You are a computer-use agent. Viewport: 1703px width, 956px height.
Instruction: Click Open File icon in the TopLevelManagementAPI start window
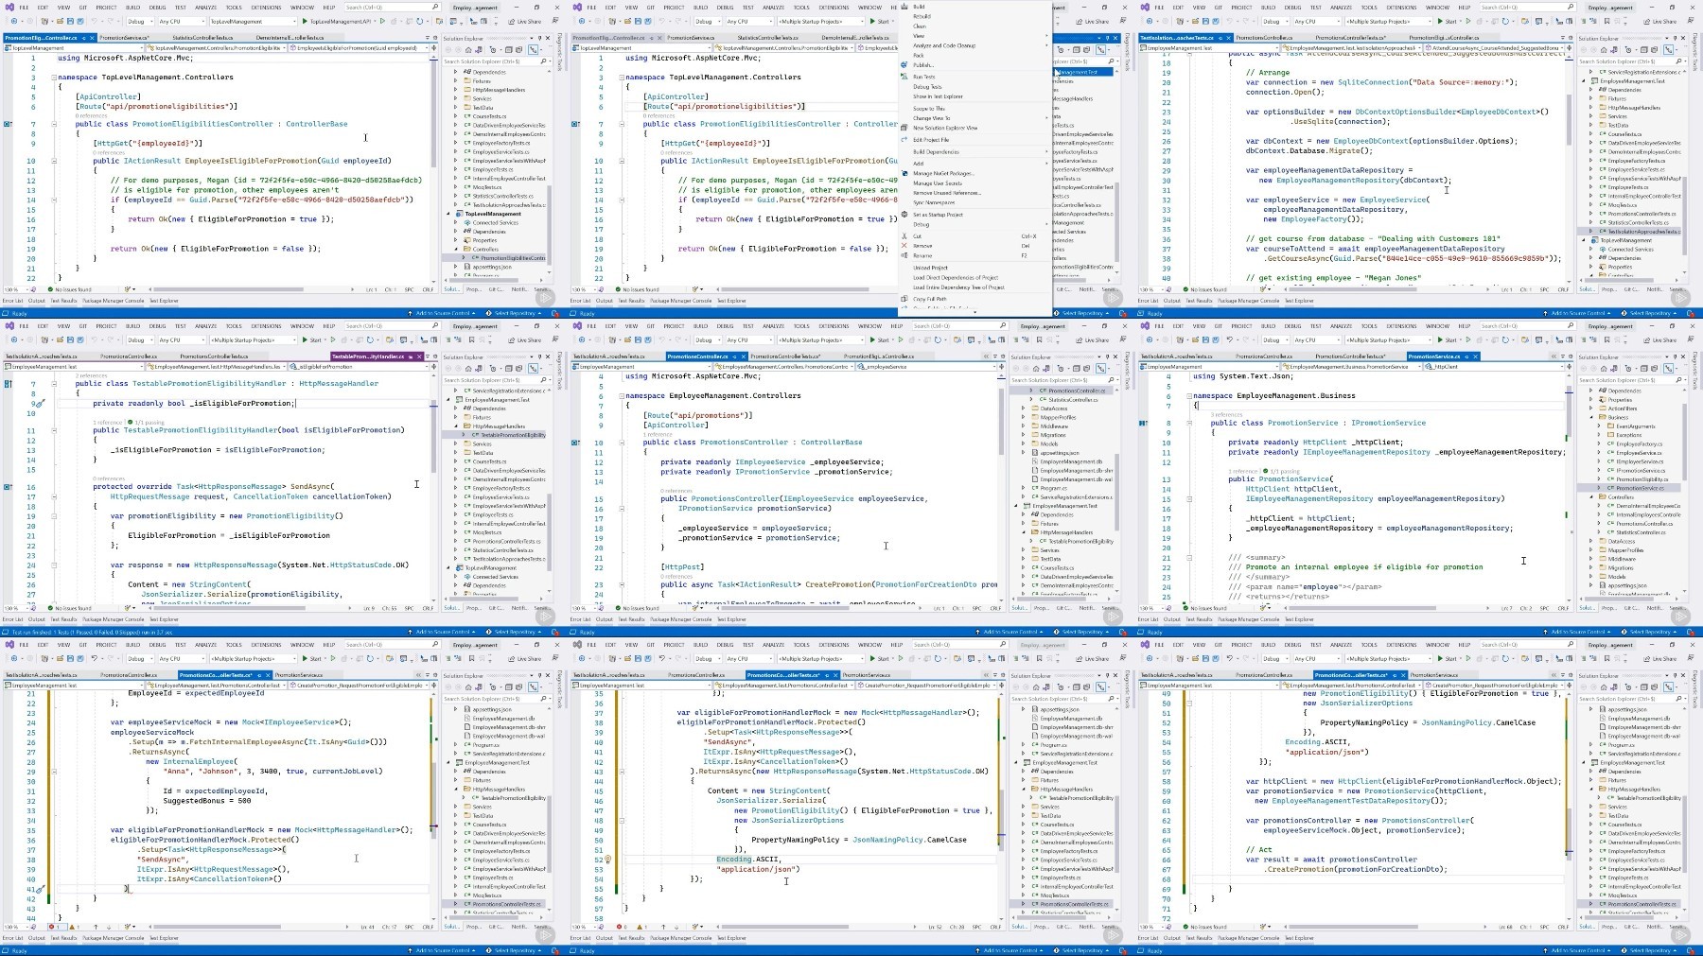coord(60,21)
